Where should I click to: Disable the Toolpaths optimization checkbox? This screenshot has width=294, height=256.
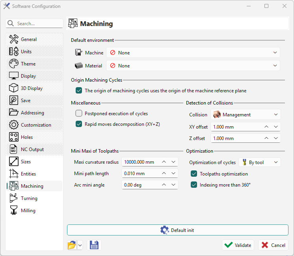tap(194, 174)
